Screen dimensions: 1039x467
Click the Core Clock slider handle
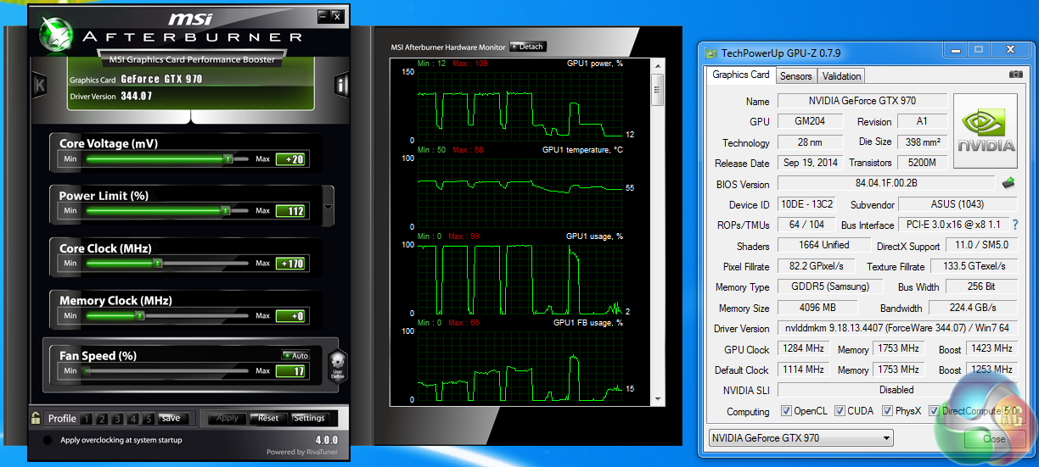pyautogui.click(x=157, y=264)
